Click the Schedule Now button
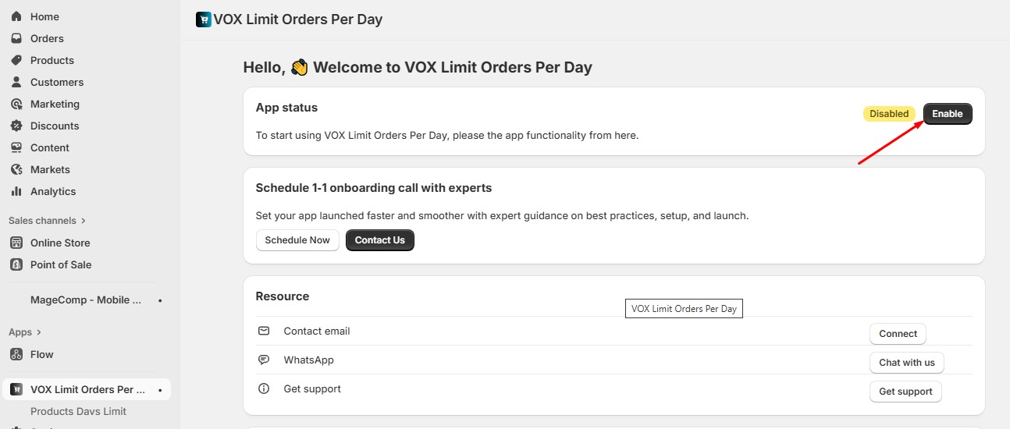 pos(297,240)
